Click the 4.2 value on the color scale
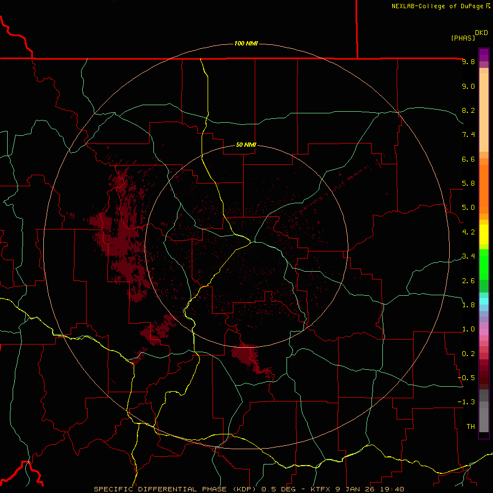Viewport: 493px width, 493px height. (x=468, y=232)
